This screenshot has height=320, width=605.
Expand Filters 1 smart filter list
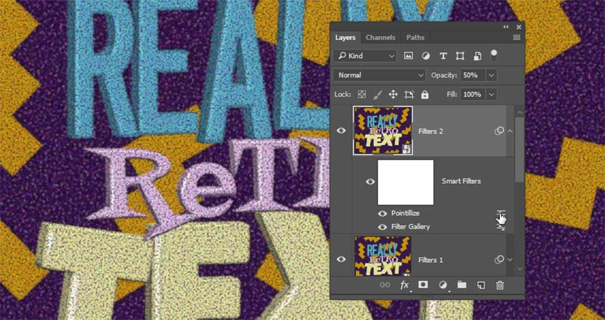click(x=510, y=260)
